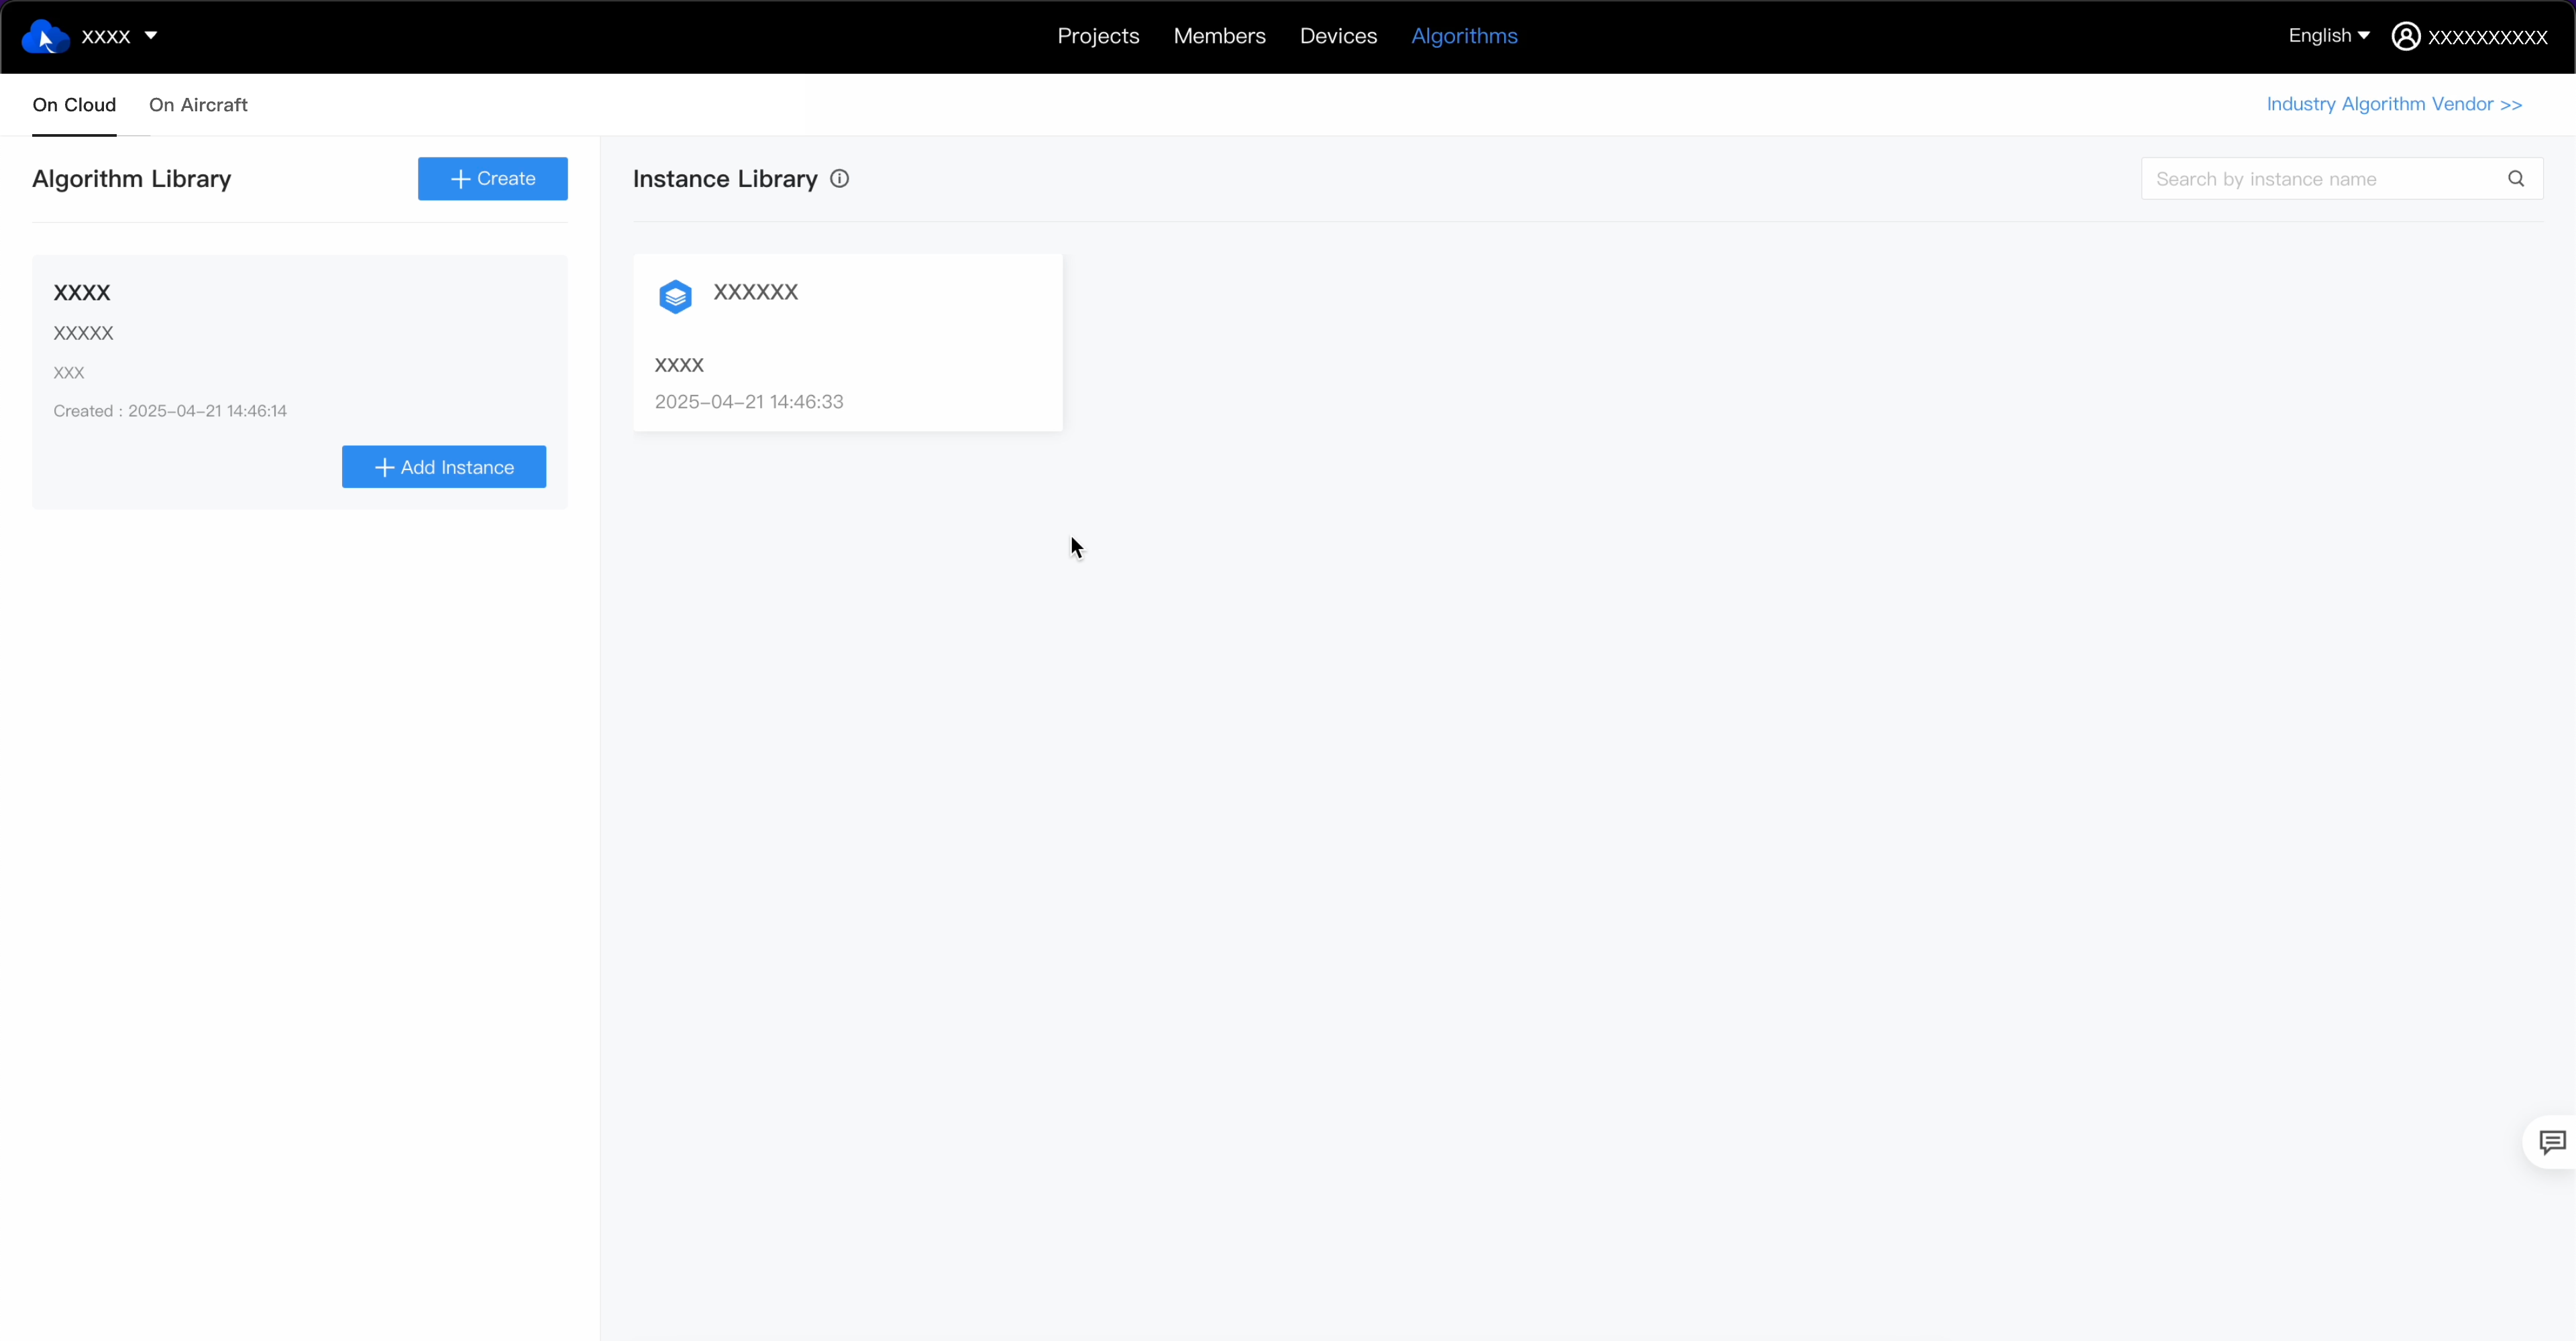This screenshot has height=1341, width=2576.
Task: Select the Algorithms navigation item
Action: click(1463, 36)
